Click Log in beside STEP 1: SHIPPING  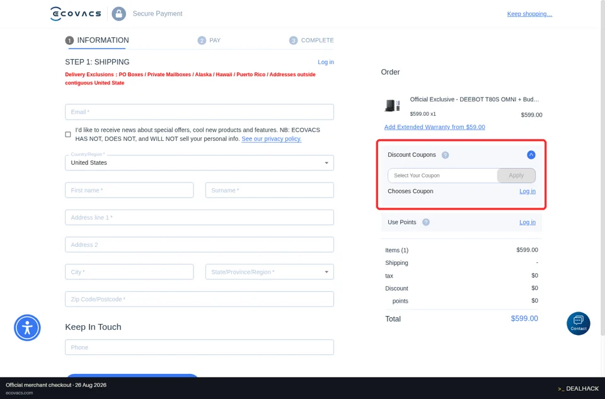pos(326,62)
